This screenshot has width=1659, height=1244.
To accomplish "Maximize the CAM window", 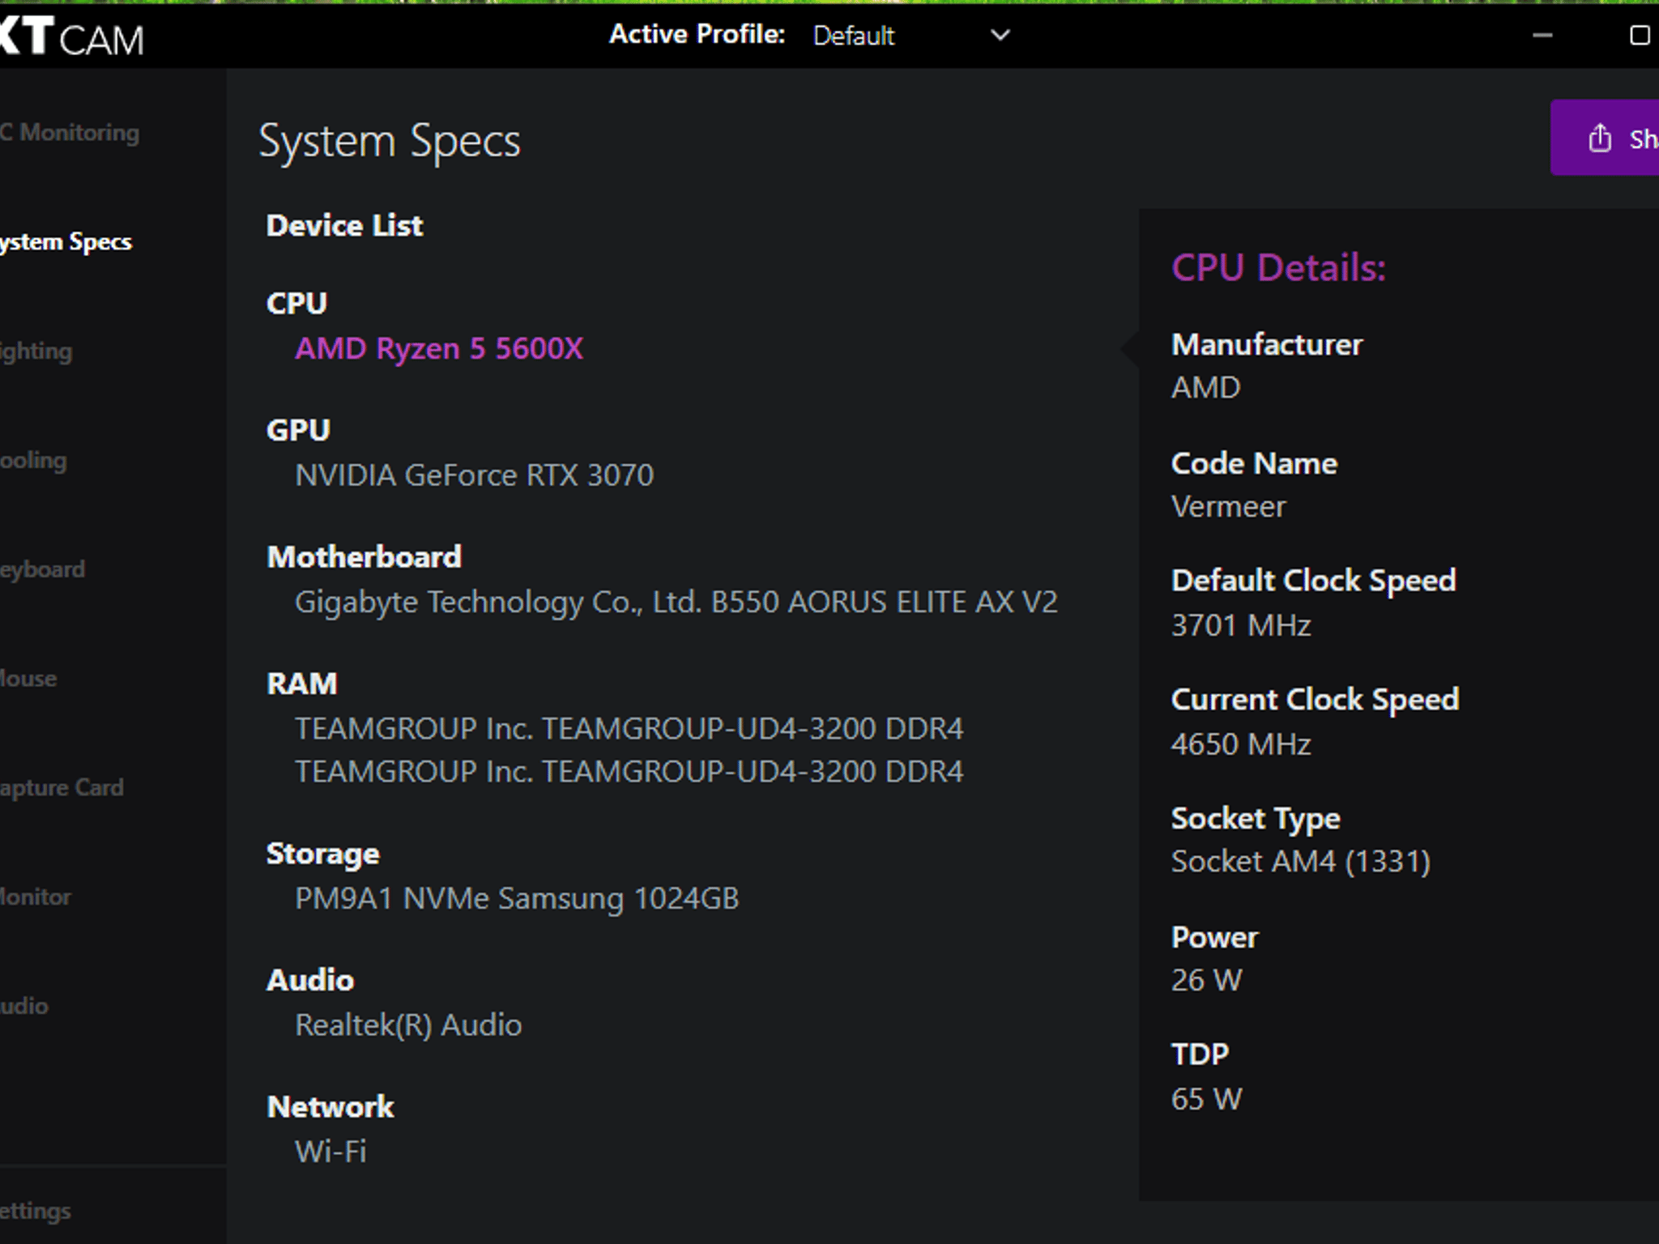I will click(x=1640, y=36).
